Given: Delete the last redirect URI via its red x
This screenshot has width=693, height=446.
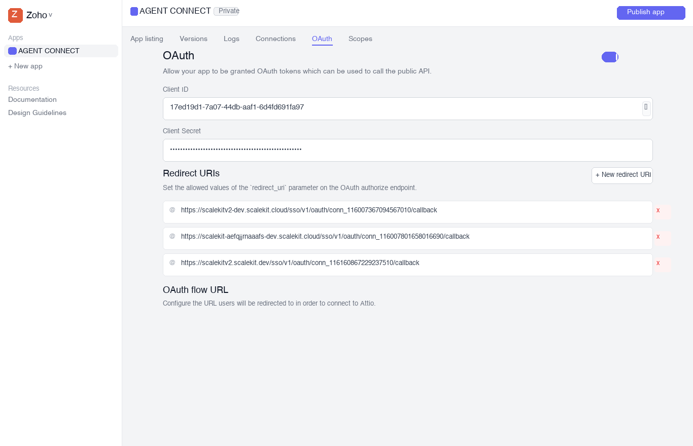Looking at the screenshot, I should [658, 263].
